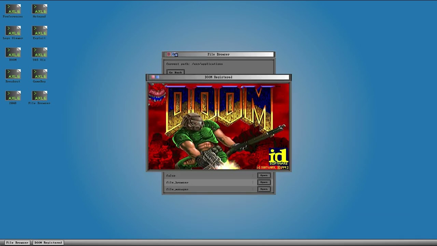Open the file_browser entry

[264, 182]
